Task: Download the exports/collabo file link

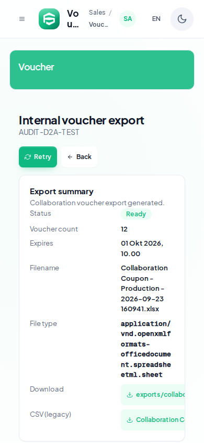Action: pos(153,395)
